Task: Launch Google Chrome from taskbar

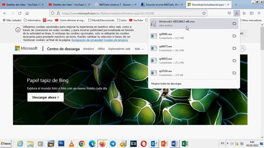Action: tap(82, 144)
